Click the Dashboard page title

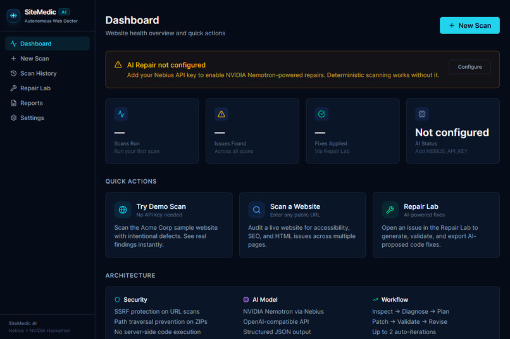(132, 20)
